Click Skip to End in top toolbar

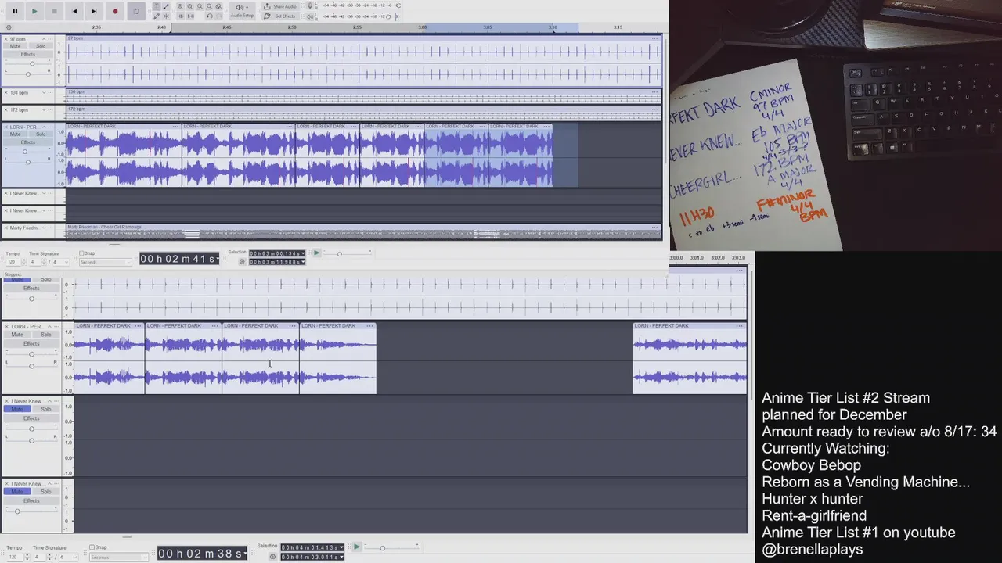point(94,11)
